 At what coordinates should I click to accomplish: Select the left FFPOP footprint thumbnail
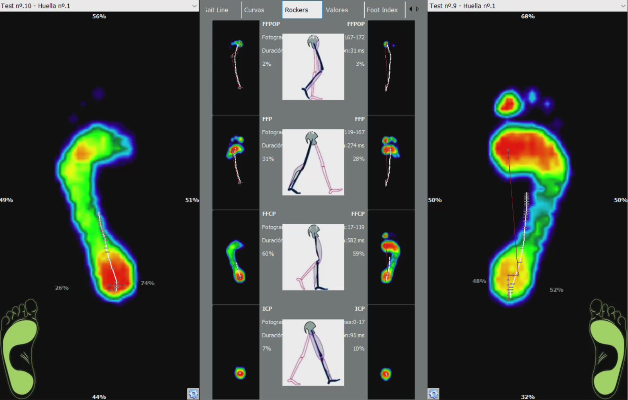click(236, 67)
